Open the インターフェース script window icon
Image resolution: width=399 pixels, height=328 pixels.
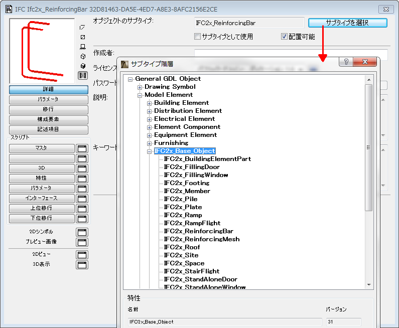click(82, 199)
